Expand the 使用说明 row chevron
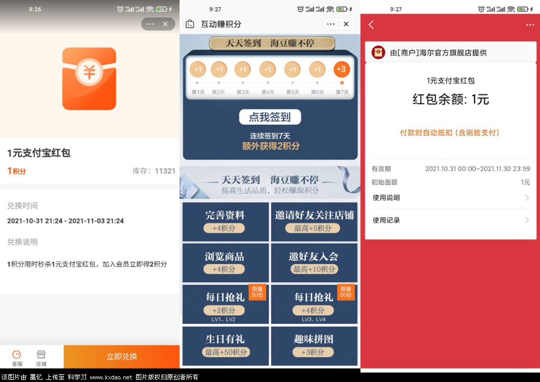Viewport: 540px width, 382px height. click(x=527, y=197)
